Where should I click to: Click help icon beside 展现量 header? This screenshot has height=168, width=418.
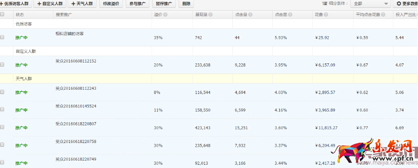tap(211, 15)
